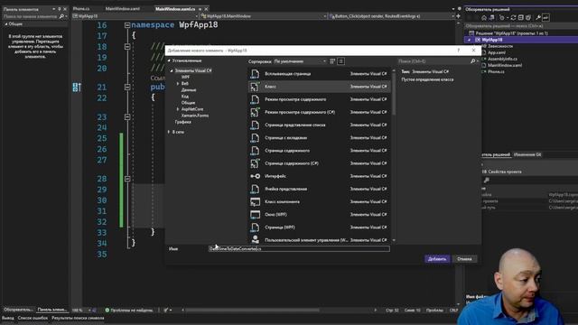578x325 pixels.
Task: Switch dialog list to small icons view
Action: (x=332, y=61)
